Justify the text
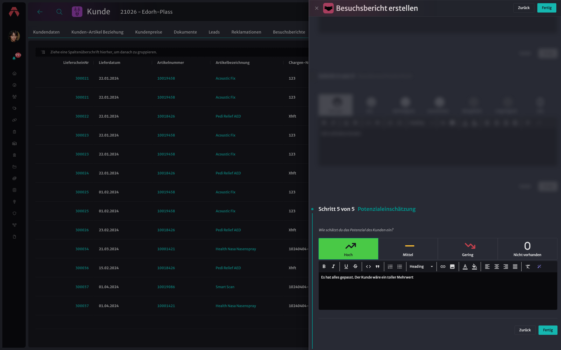561x350 pixels. tap(515, 267)
